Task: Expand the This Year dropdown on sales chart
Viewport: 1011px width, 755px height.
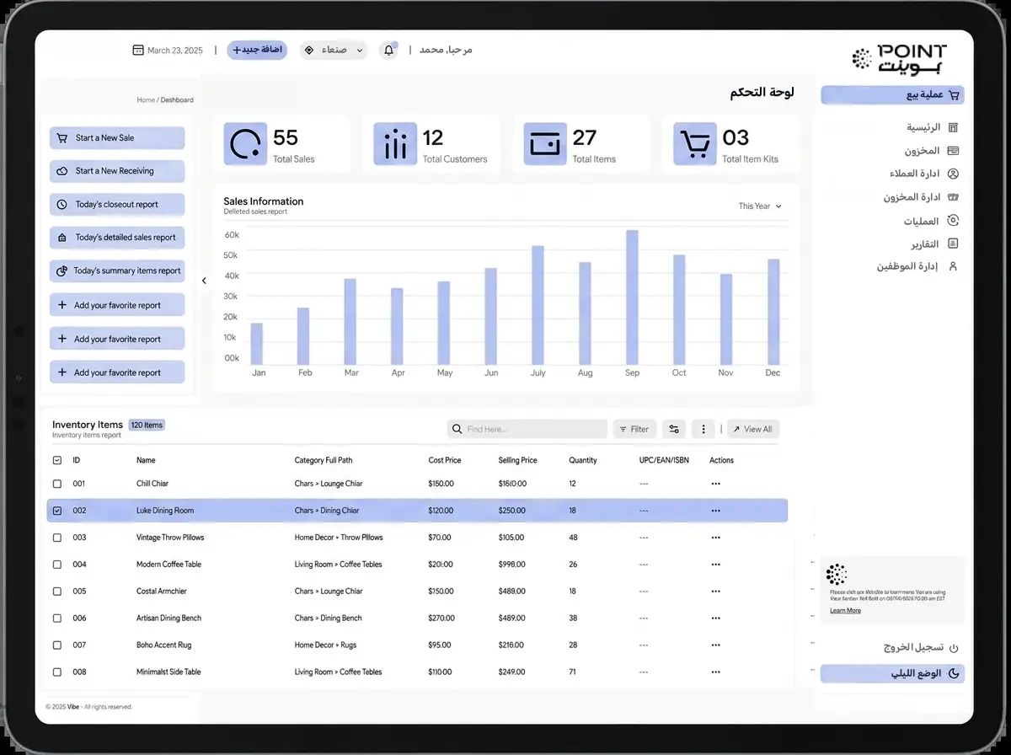Action: click(x=760, y=206)
